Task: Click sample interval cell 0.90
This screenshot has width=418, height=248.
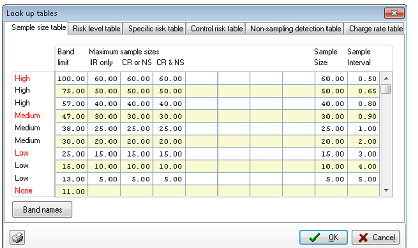Action: [x=364, y=116]
